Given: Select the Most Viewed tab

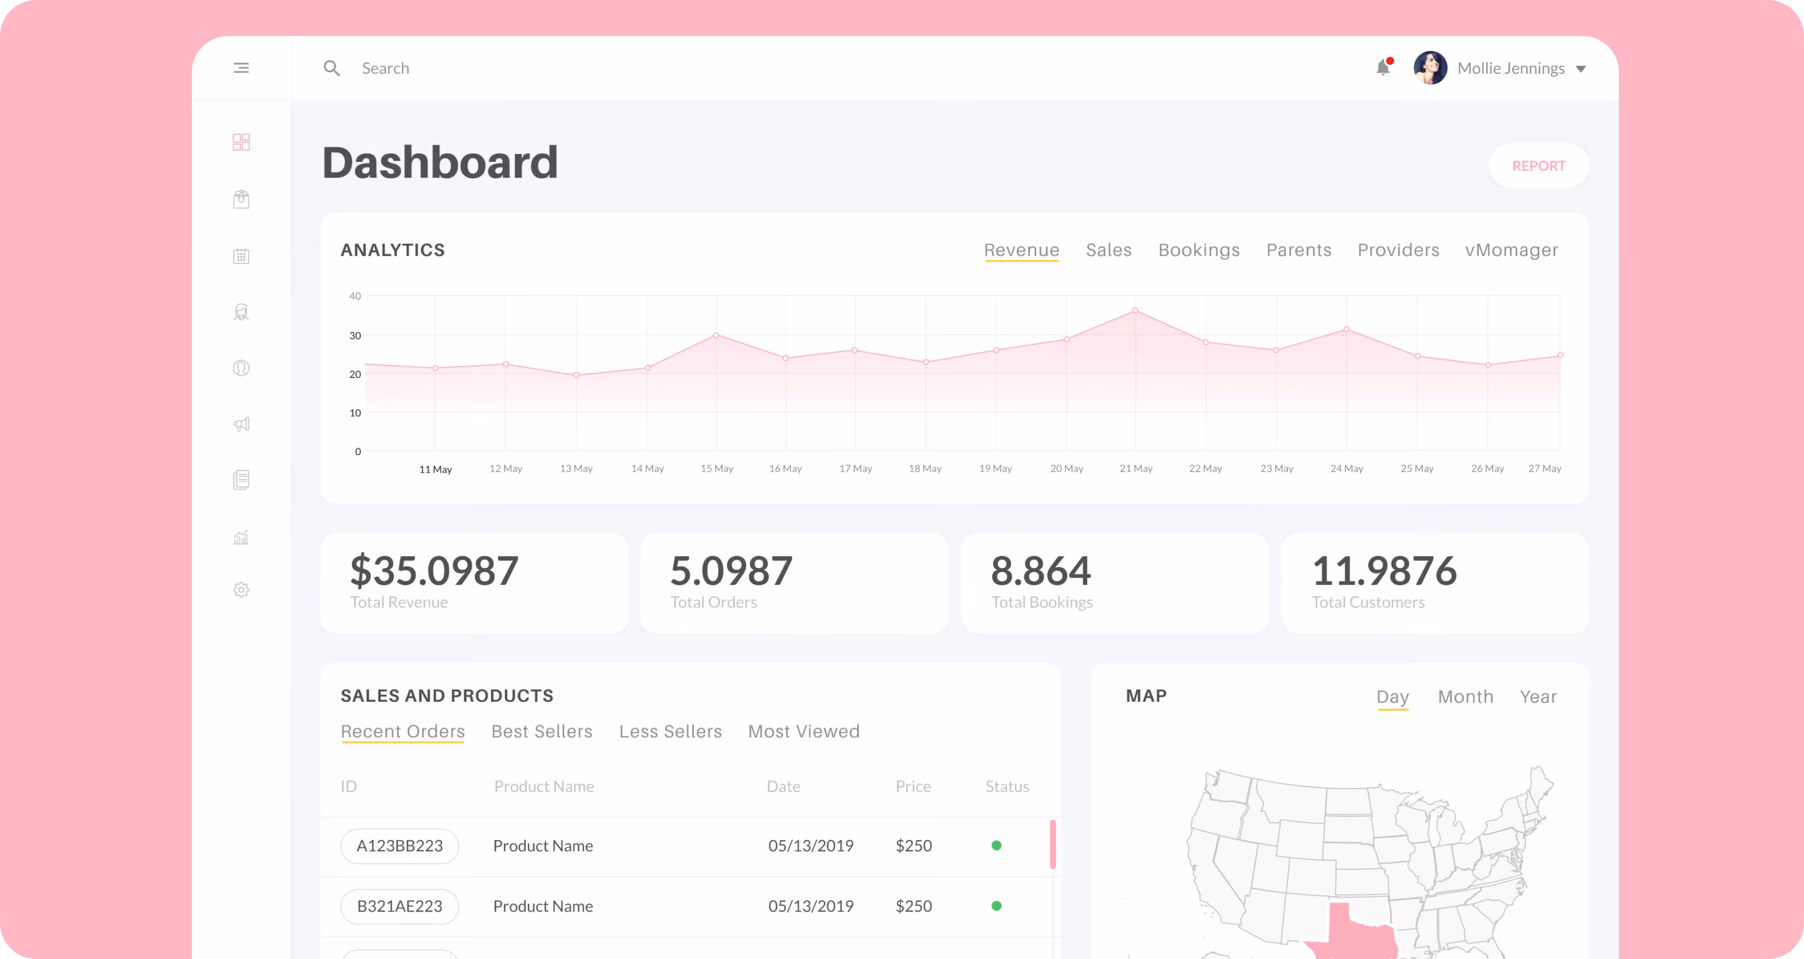Looking at the screenshot, I should (x=804, y=732).
